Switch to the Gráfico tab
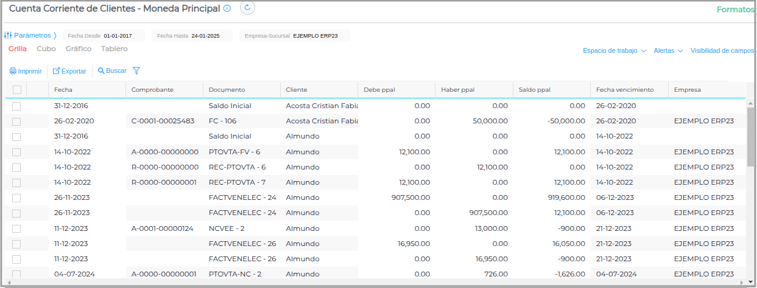 click(79, 49)
